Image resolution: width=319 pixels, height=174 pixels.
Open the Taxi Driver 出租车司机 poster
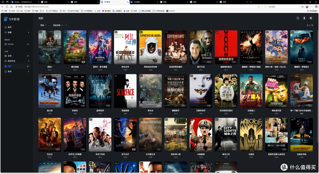pos(302,134)
